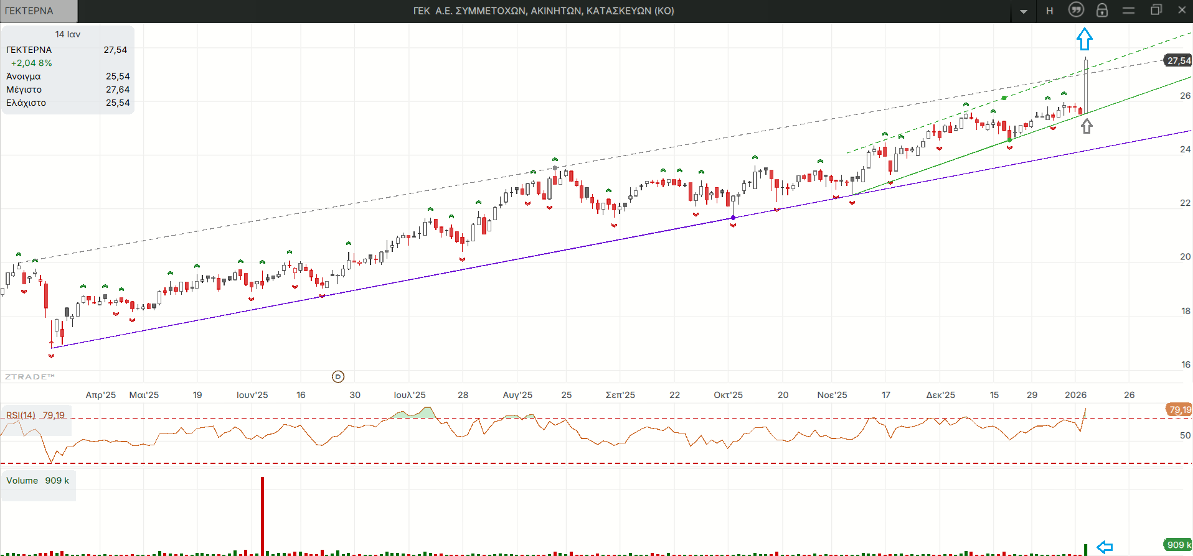The width and height of the screenshot is (1193, 556).
Task: Click the blue left arrow near the volume bar
Action: (1105, 547)
